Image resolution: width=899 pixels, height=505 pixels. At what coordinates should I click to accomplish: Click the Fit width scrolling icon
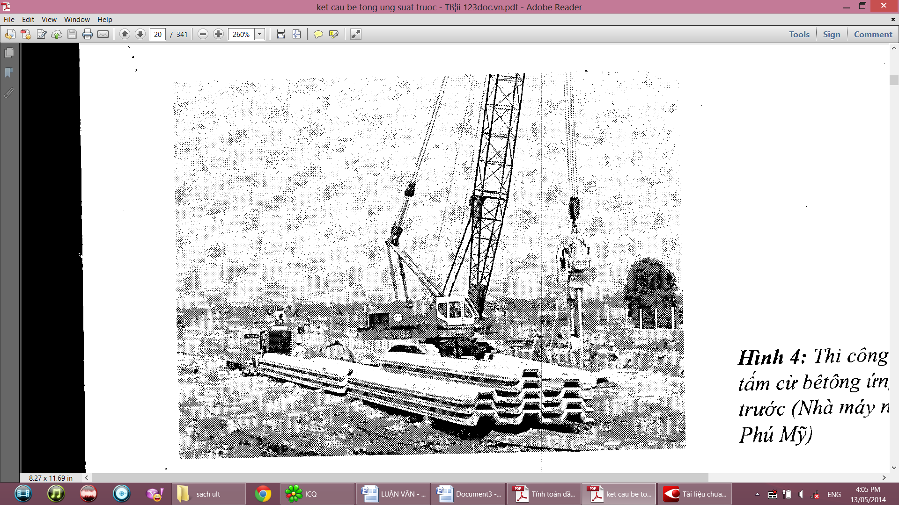click(x=281, y=34)
